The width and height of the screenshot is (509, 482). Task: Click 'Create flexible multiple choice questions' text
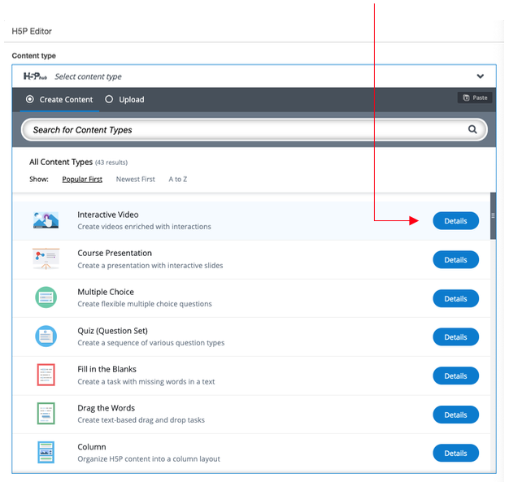(x=145, y=304)
